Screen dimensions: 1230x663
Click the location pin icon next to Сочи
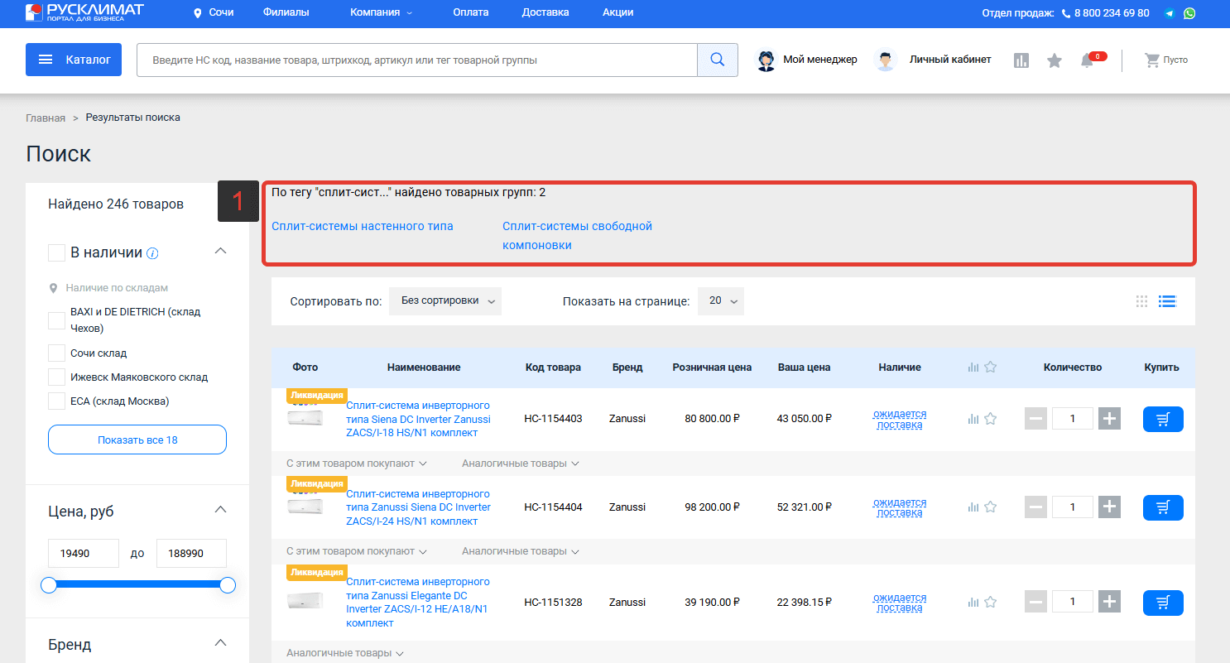point(198,13)
